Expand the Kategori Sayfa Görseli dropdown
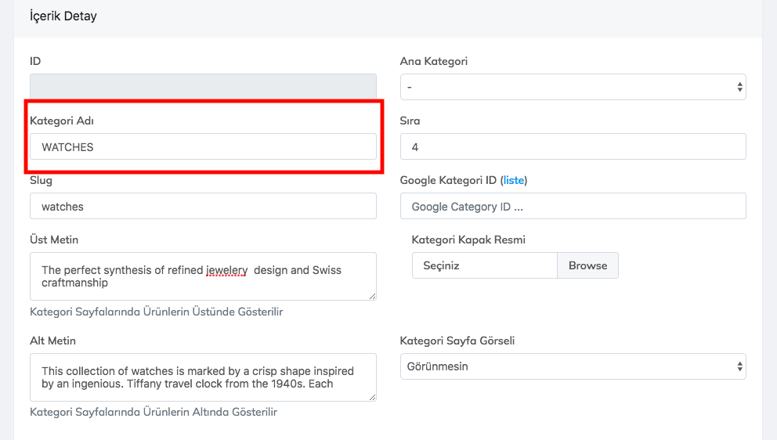This screenshot has width=777, height=440. click(573, 366)
